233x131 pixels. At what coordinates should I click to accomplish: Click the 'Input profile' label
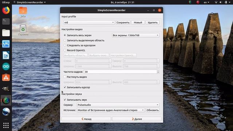click(69, 16)
